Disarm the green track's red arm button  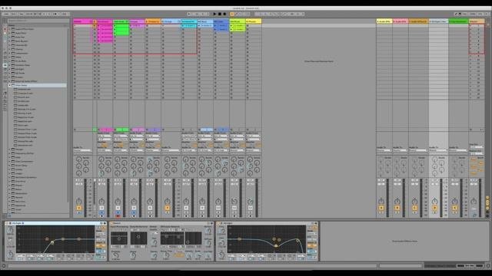(118, 216)
